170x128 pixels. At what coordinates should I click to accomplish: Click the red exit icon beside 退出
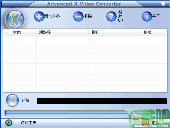(146, 122)
